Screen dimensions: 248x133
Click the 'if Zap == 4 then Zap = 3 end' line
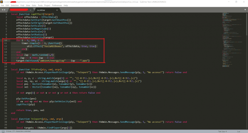[x=35, y=58]
